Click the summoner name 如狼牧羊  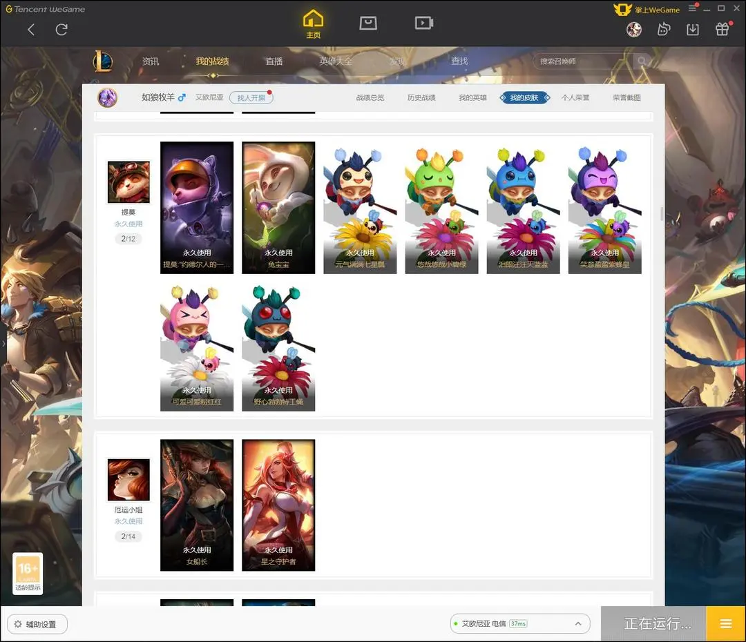tap(158, 97)
